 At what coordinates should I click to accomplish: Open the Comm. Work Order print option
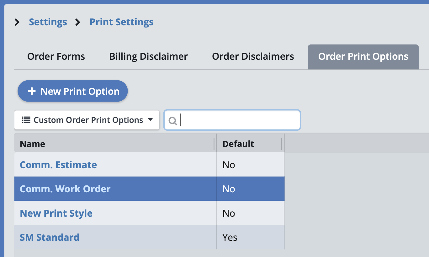(x=65, y=189)
